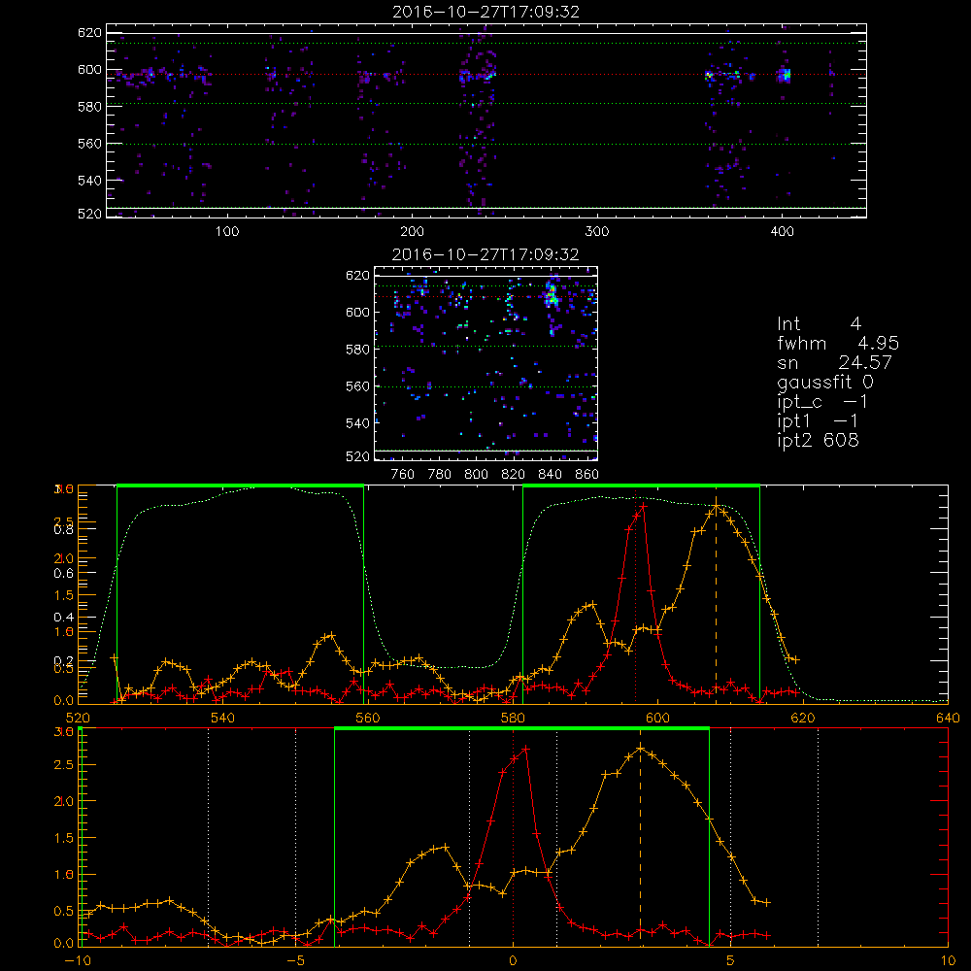Click the 'sn 24.57' signal-to-noise readout
The height and width of the screenshot is (971, 971).
point(834,362)
